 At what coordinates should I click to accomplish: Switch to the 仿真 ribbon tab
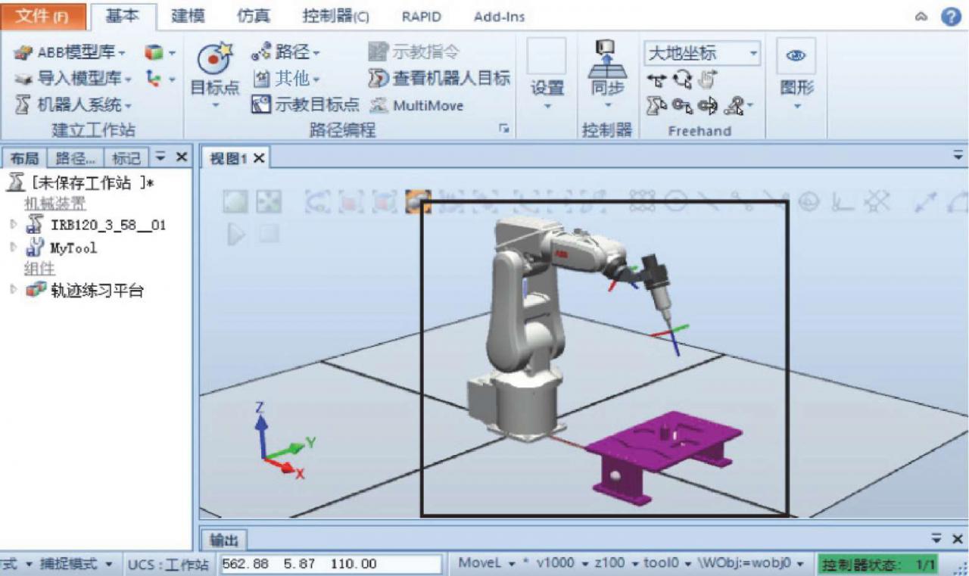(254, 16)
